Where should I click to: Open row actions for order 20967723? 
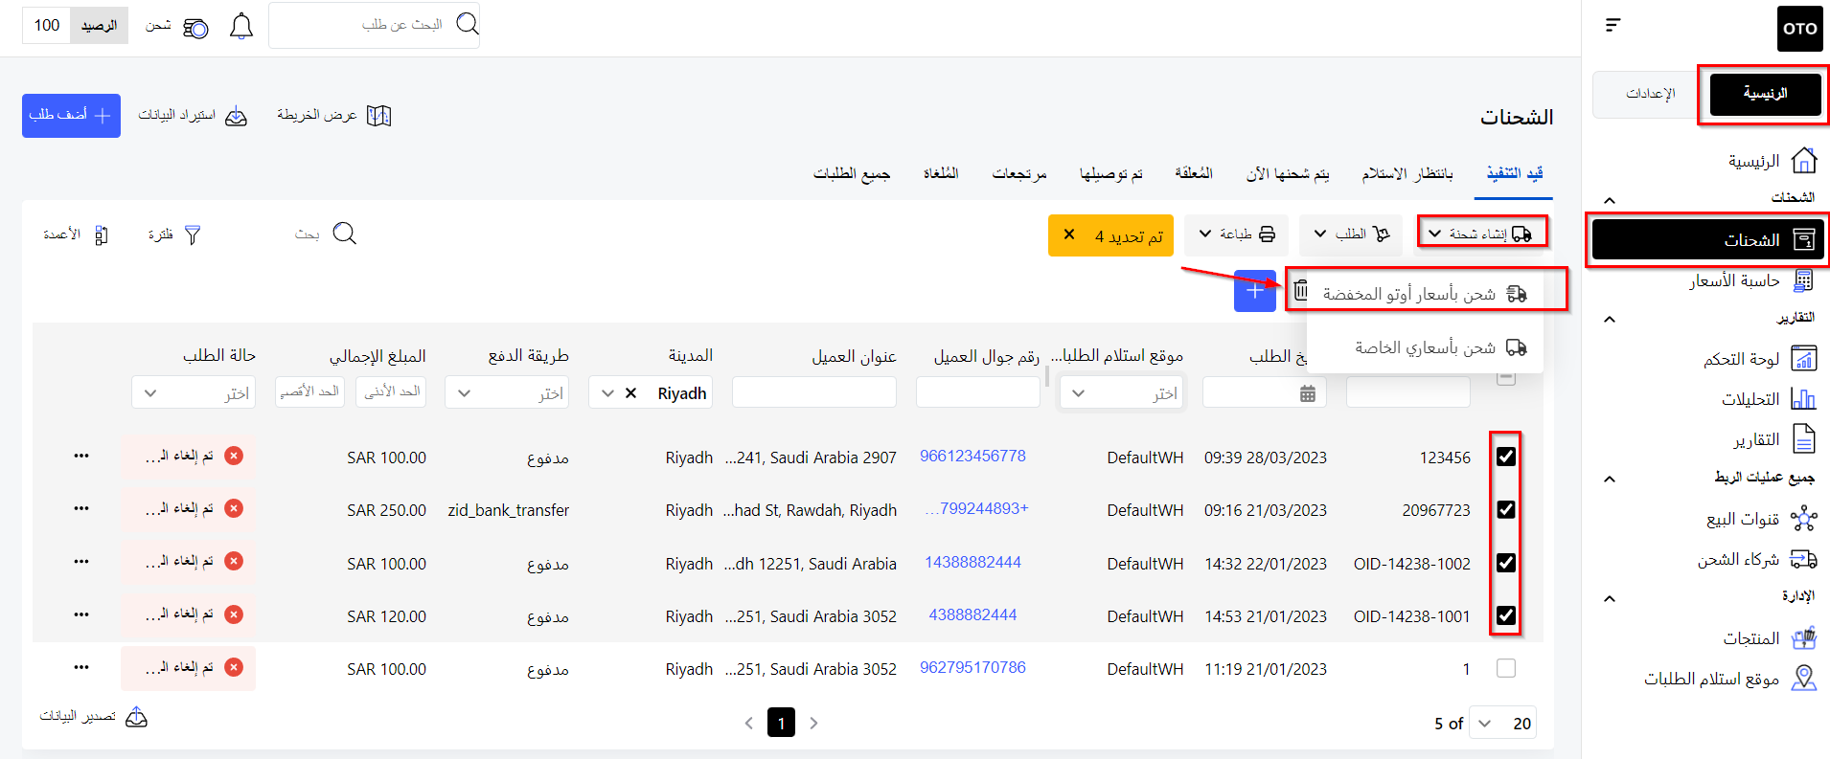81,508
